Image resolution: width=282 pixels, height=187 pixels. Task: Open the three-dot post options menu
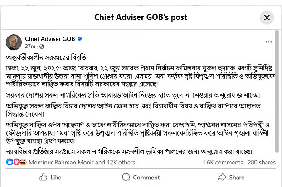coord(269,42)
